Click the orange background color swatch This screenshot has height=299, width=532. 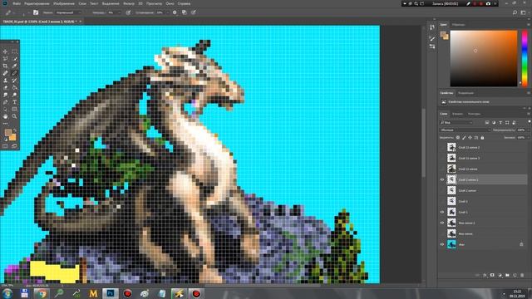pyautogui.click(x=13, y=137)
